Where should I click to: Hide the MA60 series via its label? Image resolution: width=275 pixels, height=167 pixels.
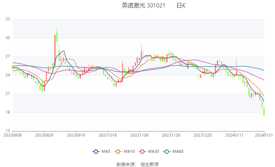(x=178, y=151)
